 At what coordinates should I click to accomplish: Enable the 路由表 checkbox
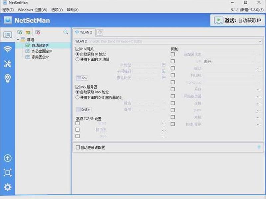click(77, 130)
